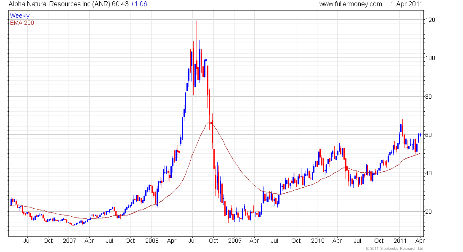Click the 2009 year label on time axis

(235, 241)
